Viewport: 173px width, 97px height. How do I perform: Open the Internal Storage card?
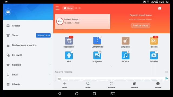83,22
